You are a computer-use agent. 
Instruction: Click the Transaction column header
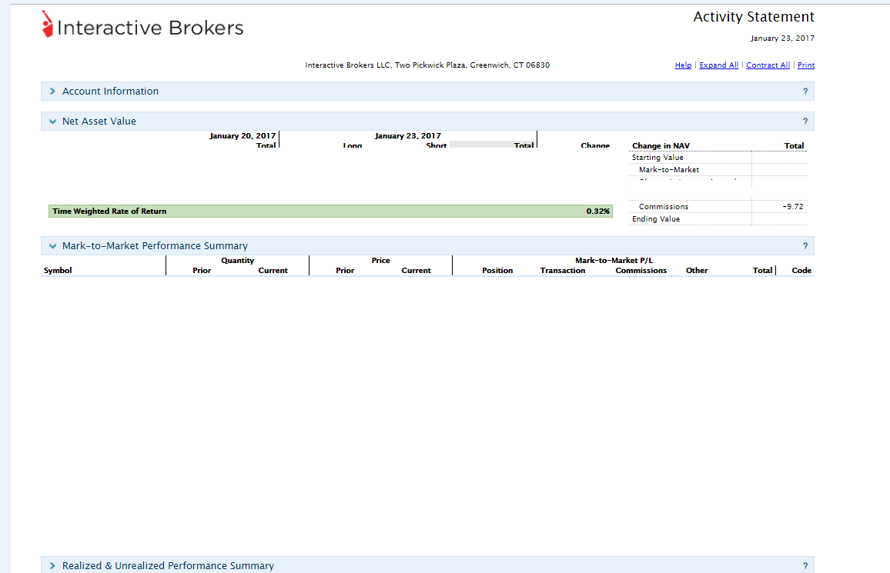click(x=563, y=270)
